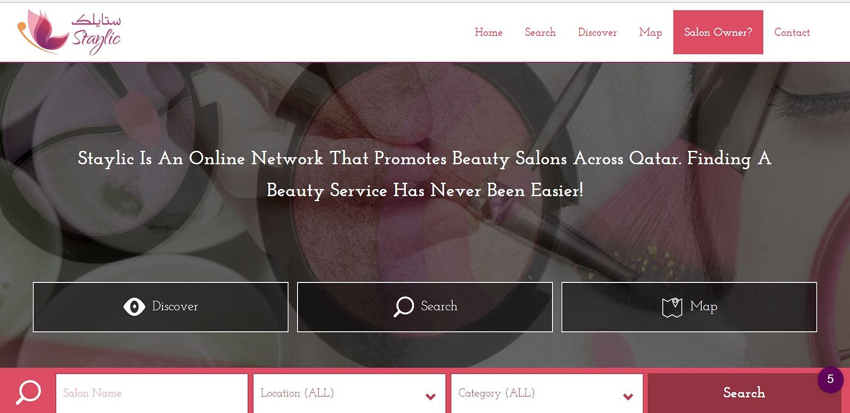850x413 pixels.
Task: Click the large Discover hero button
Action: (x=160, y=307)
